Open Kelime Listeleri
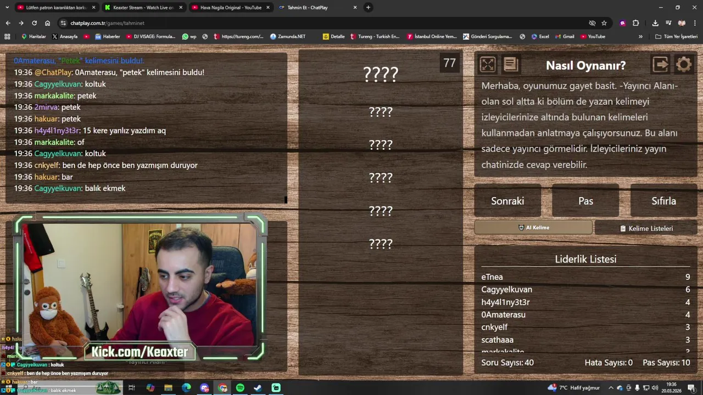 click(646, 228)
